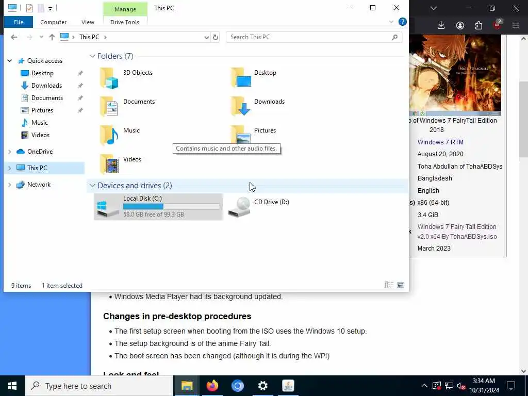Click the Fairy Tail desktop thumbnail image

[455, 75]
